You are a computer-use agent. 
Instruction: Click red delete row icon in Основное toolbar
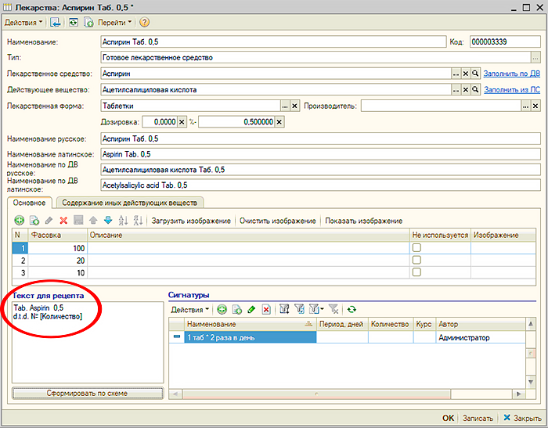(x=64, y=221)
